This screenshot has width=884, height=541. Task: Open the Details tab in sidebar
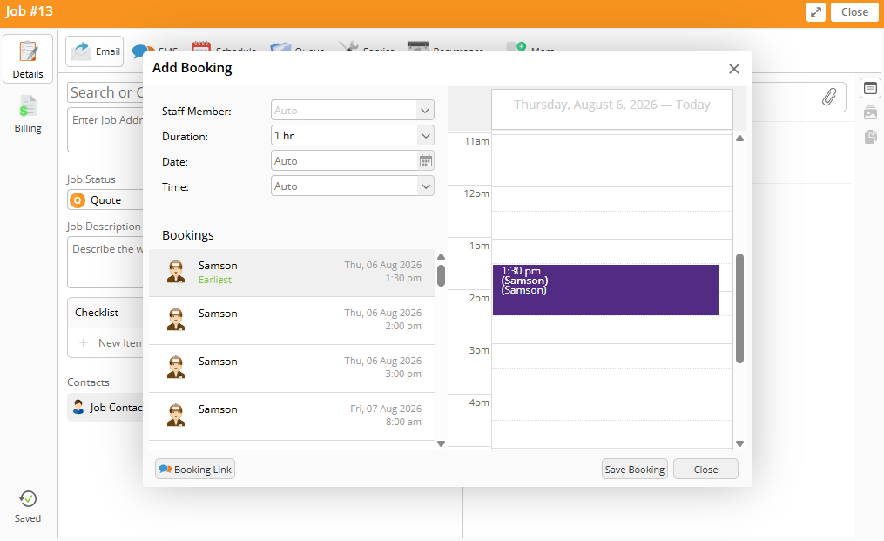click(28, 58)
